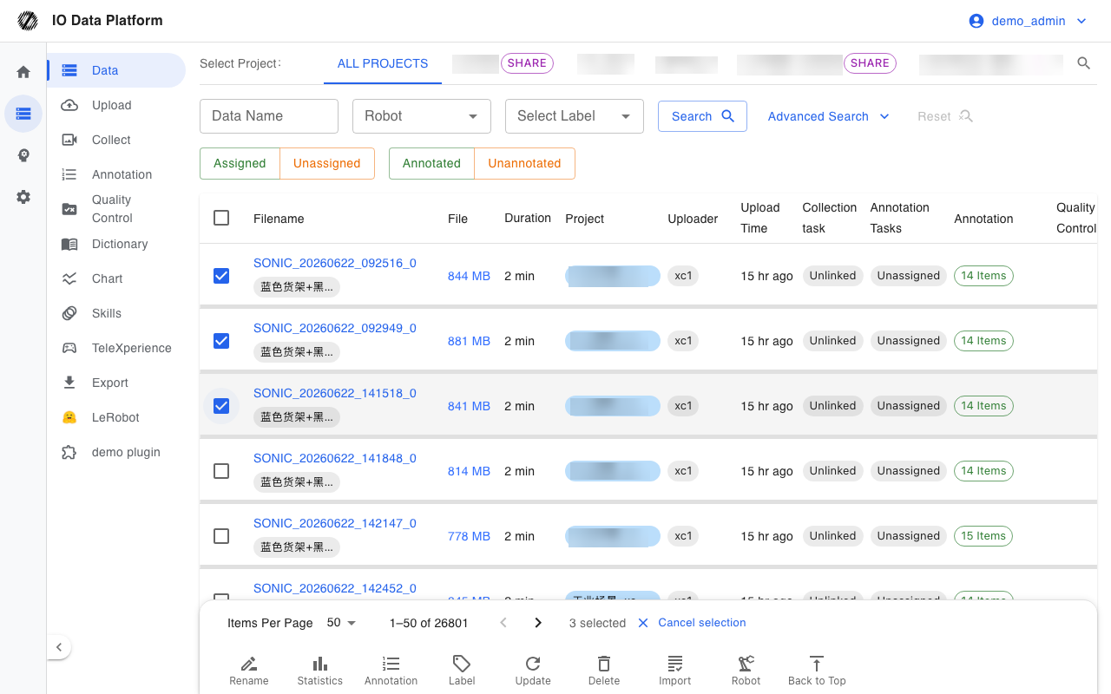Click the IO Data Platform logo
Image resolution: width=1111 pixels, height=694 pixels.
28,20
